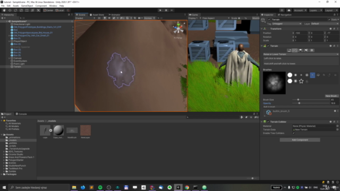Open Raise or Lower Terrain dropdown

tap(301, 54)
